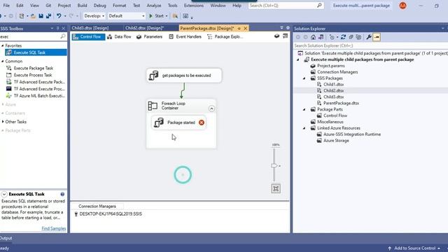
Task: Click the 'get packages to be executed' task
Action: point(184,76)
